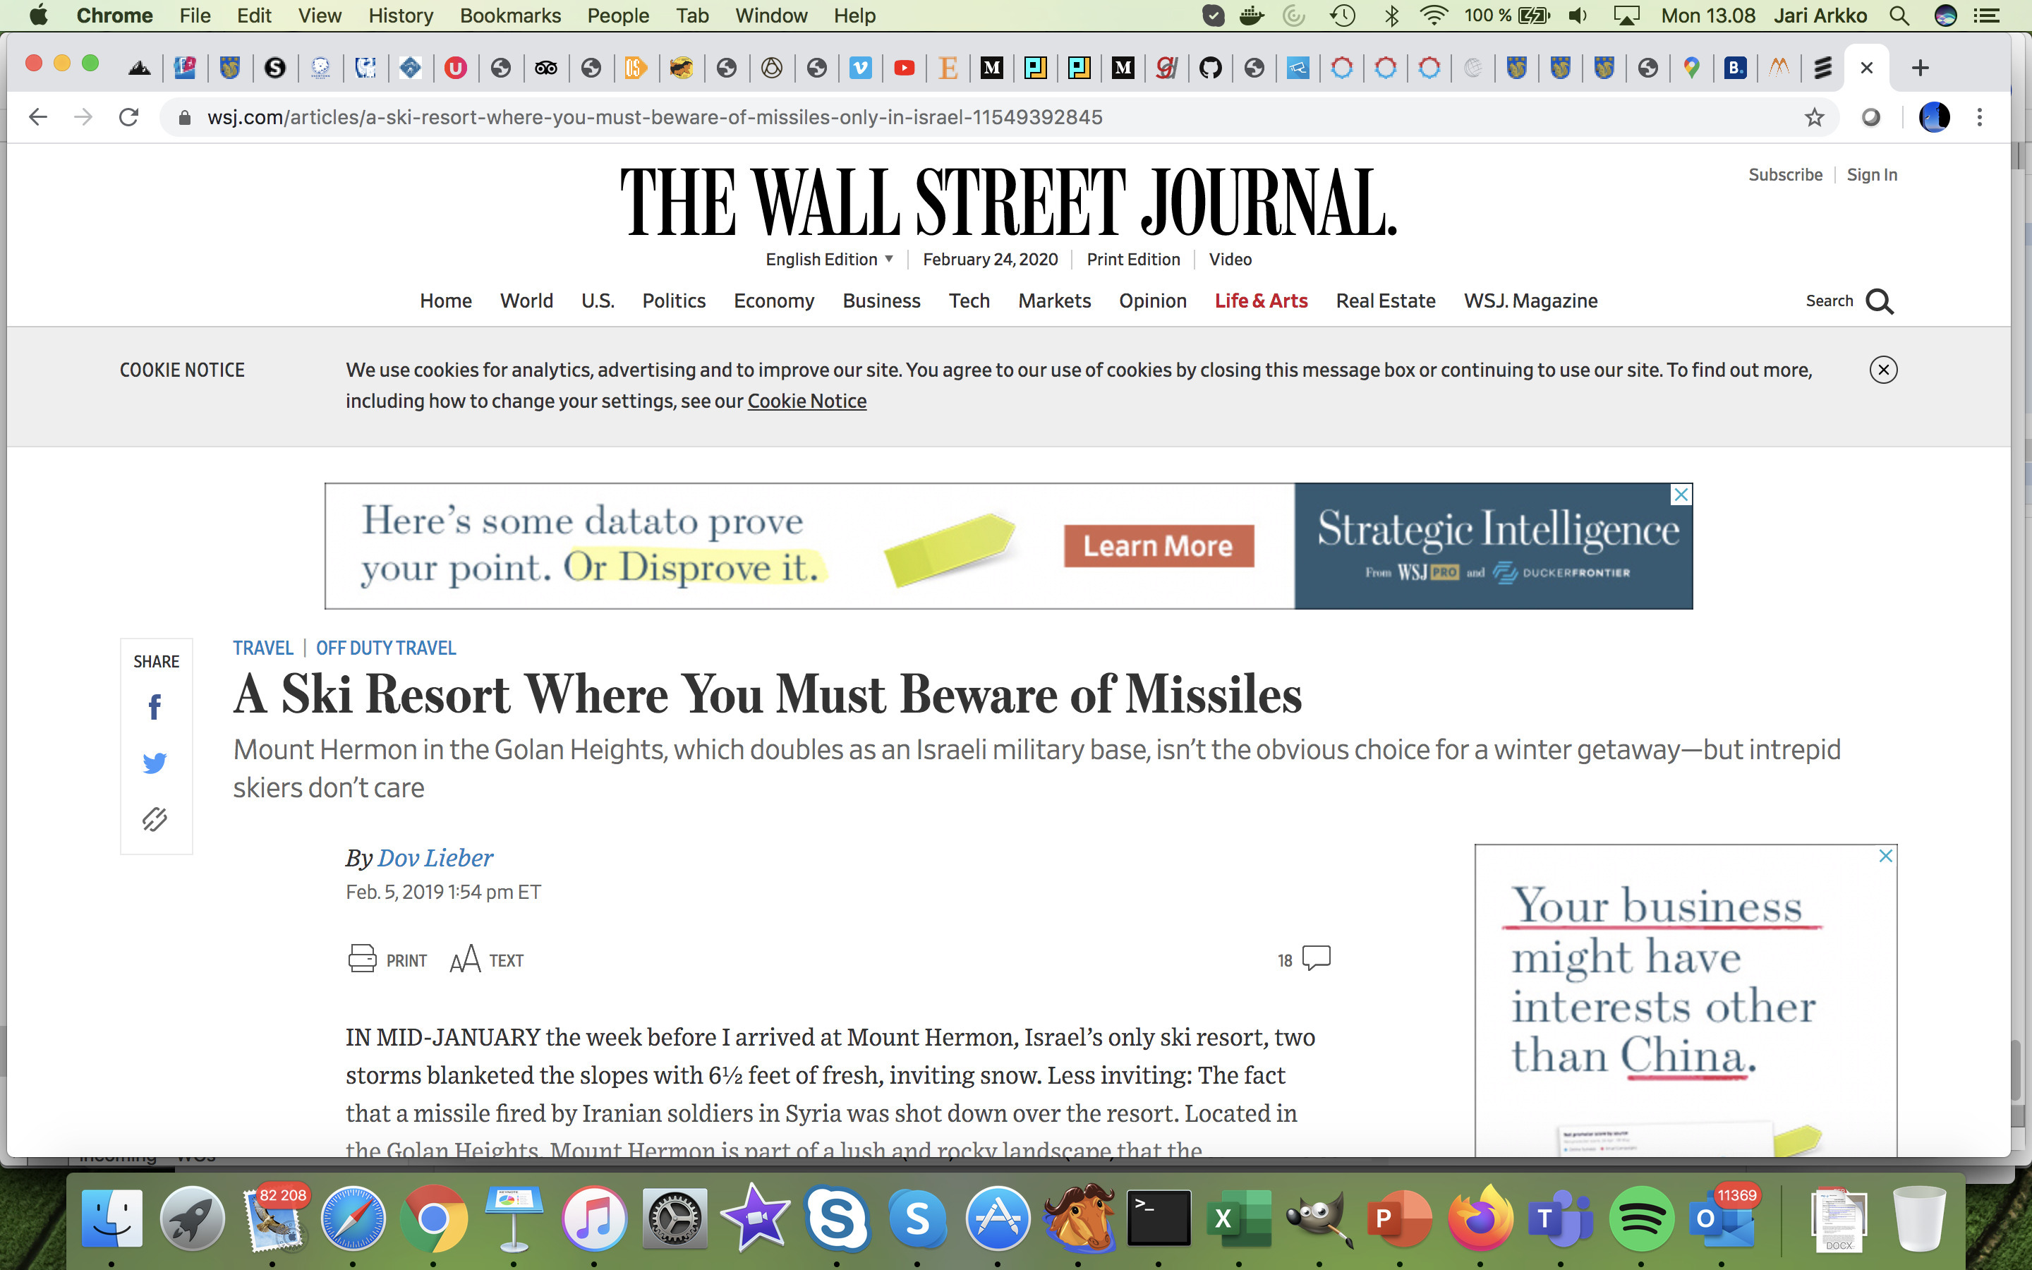Image resolution: width=2032 pixels, height=1270 pixels.
Task: Reload the page
Action: click(128, 118)
